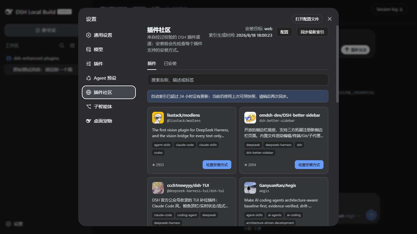This screenshot has height=234, width=417.
Task: Click the Agent 预设 icon
Action: (x=89, y=78)
